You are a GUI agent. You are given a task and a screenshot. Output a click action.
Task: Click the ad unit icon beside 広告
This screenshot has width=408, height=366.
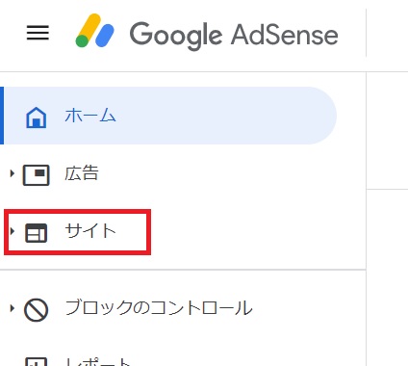pyautogui.click(x=36, y=175)
